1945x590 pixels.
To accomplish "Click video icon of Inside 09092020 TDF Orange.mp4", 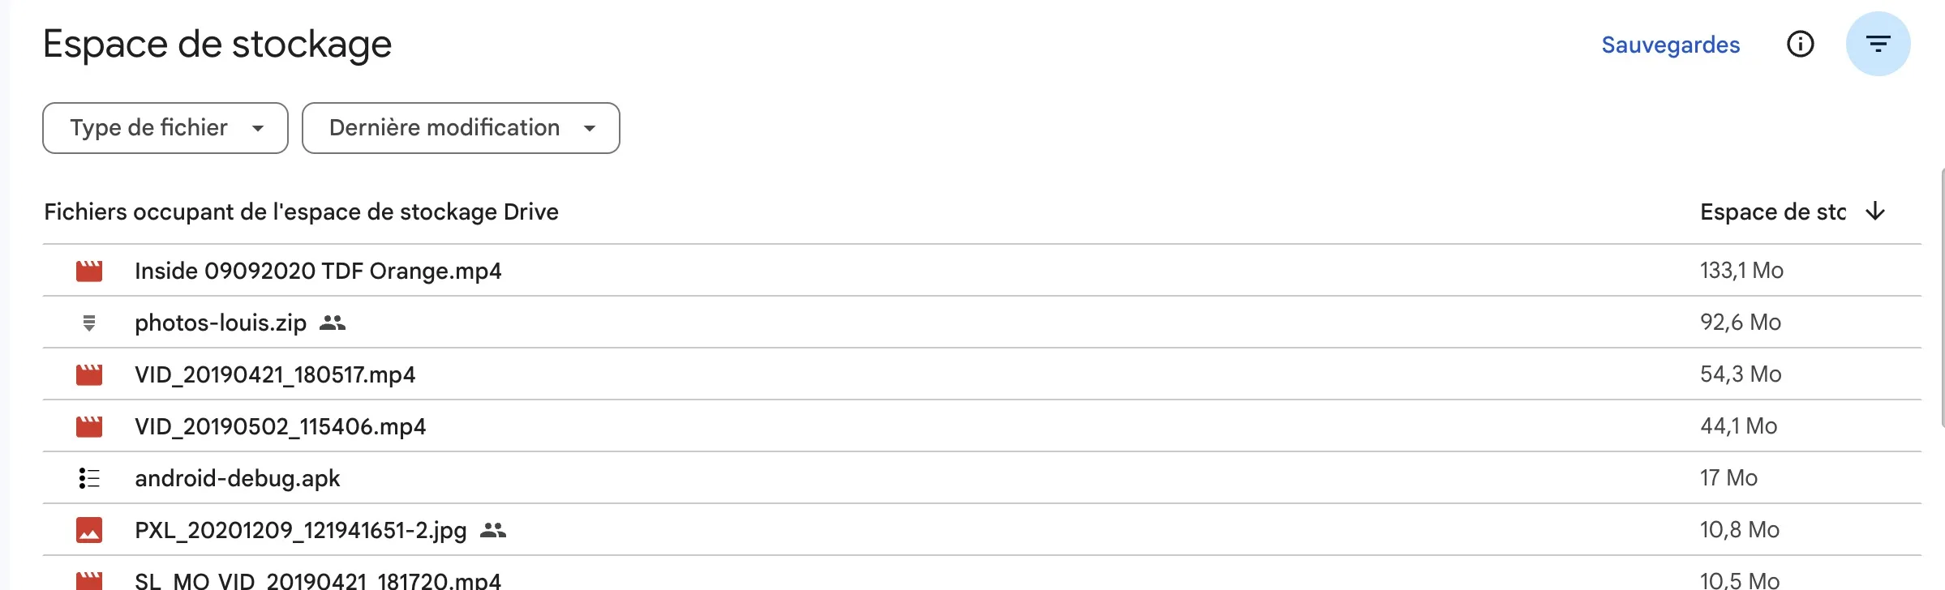I will [89, 271].
